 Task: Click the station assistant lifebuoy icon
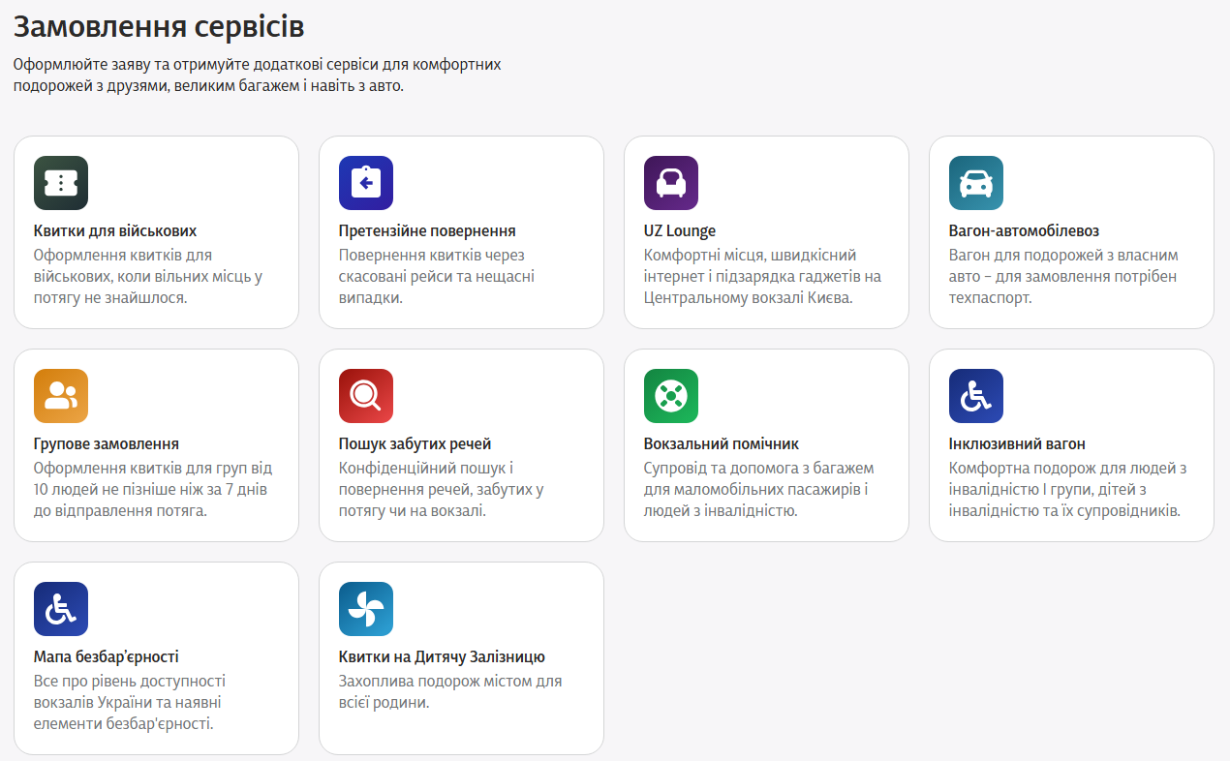tap(671, 396)
